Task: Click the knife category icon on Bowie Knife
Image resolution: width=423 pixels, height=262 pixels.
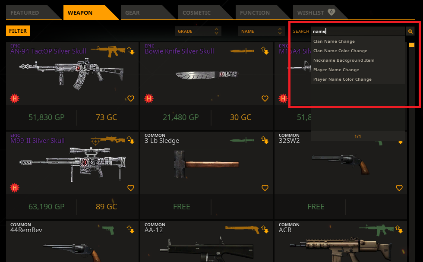Action: point(242,51)
